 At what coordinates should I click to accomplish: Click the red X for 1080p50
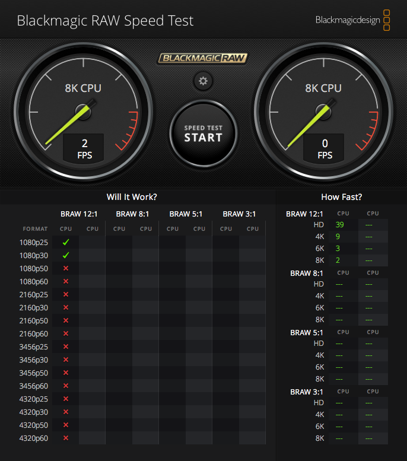click(x=66, y=268)
